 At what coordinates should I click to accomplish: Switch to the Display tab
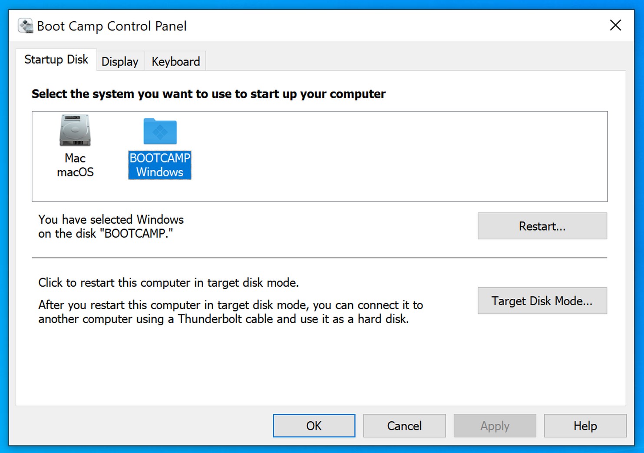(119, 61)
